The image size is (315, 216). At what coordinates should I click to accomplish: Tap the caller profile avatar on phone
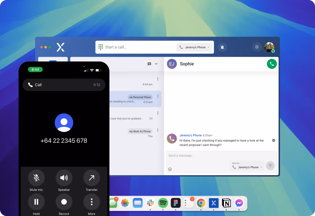pos(64,123)
